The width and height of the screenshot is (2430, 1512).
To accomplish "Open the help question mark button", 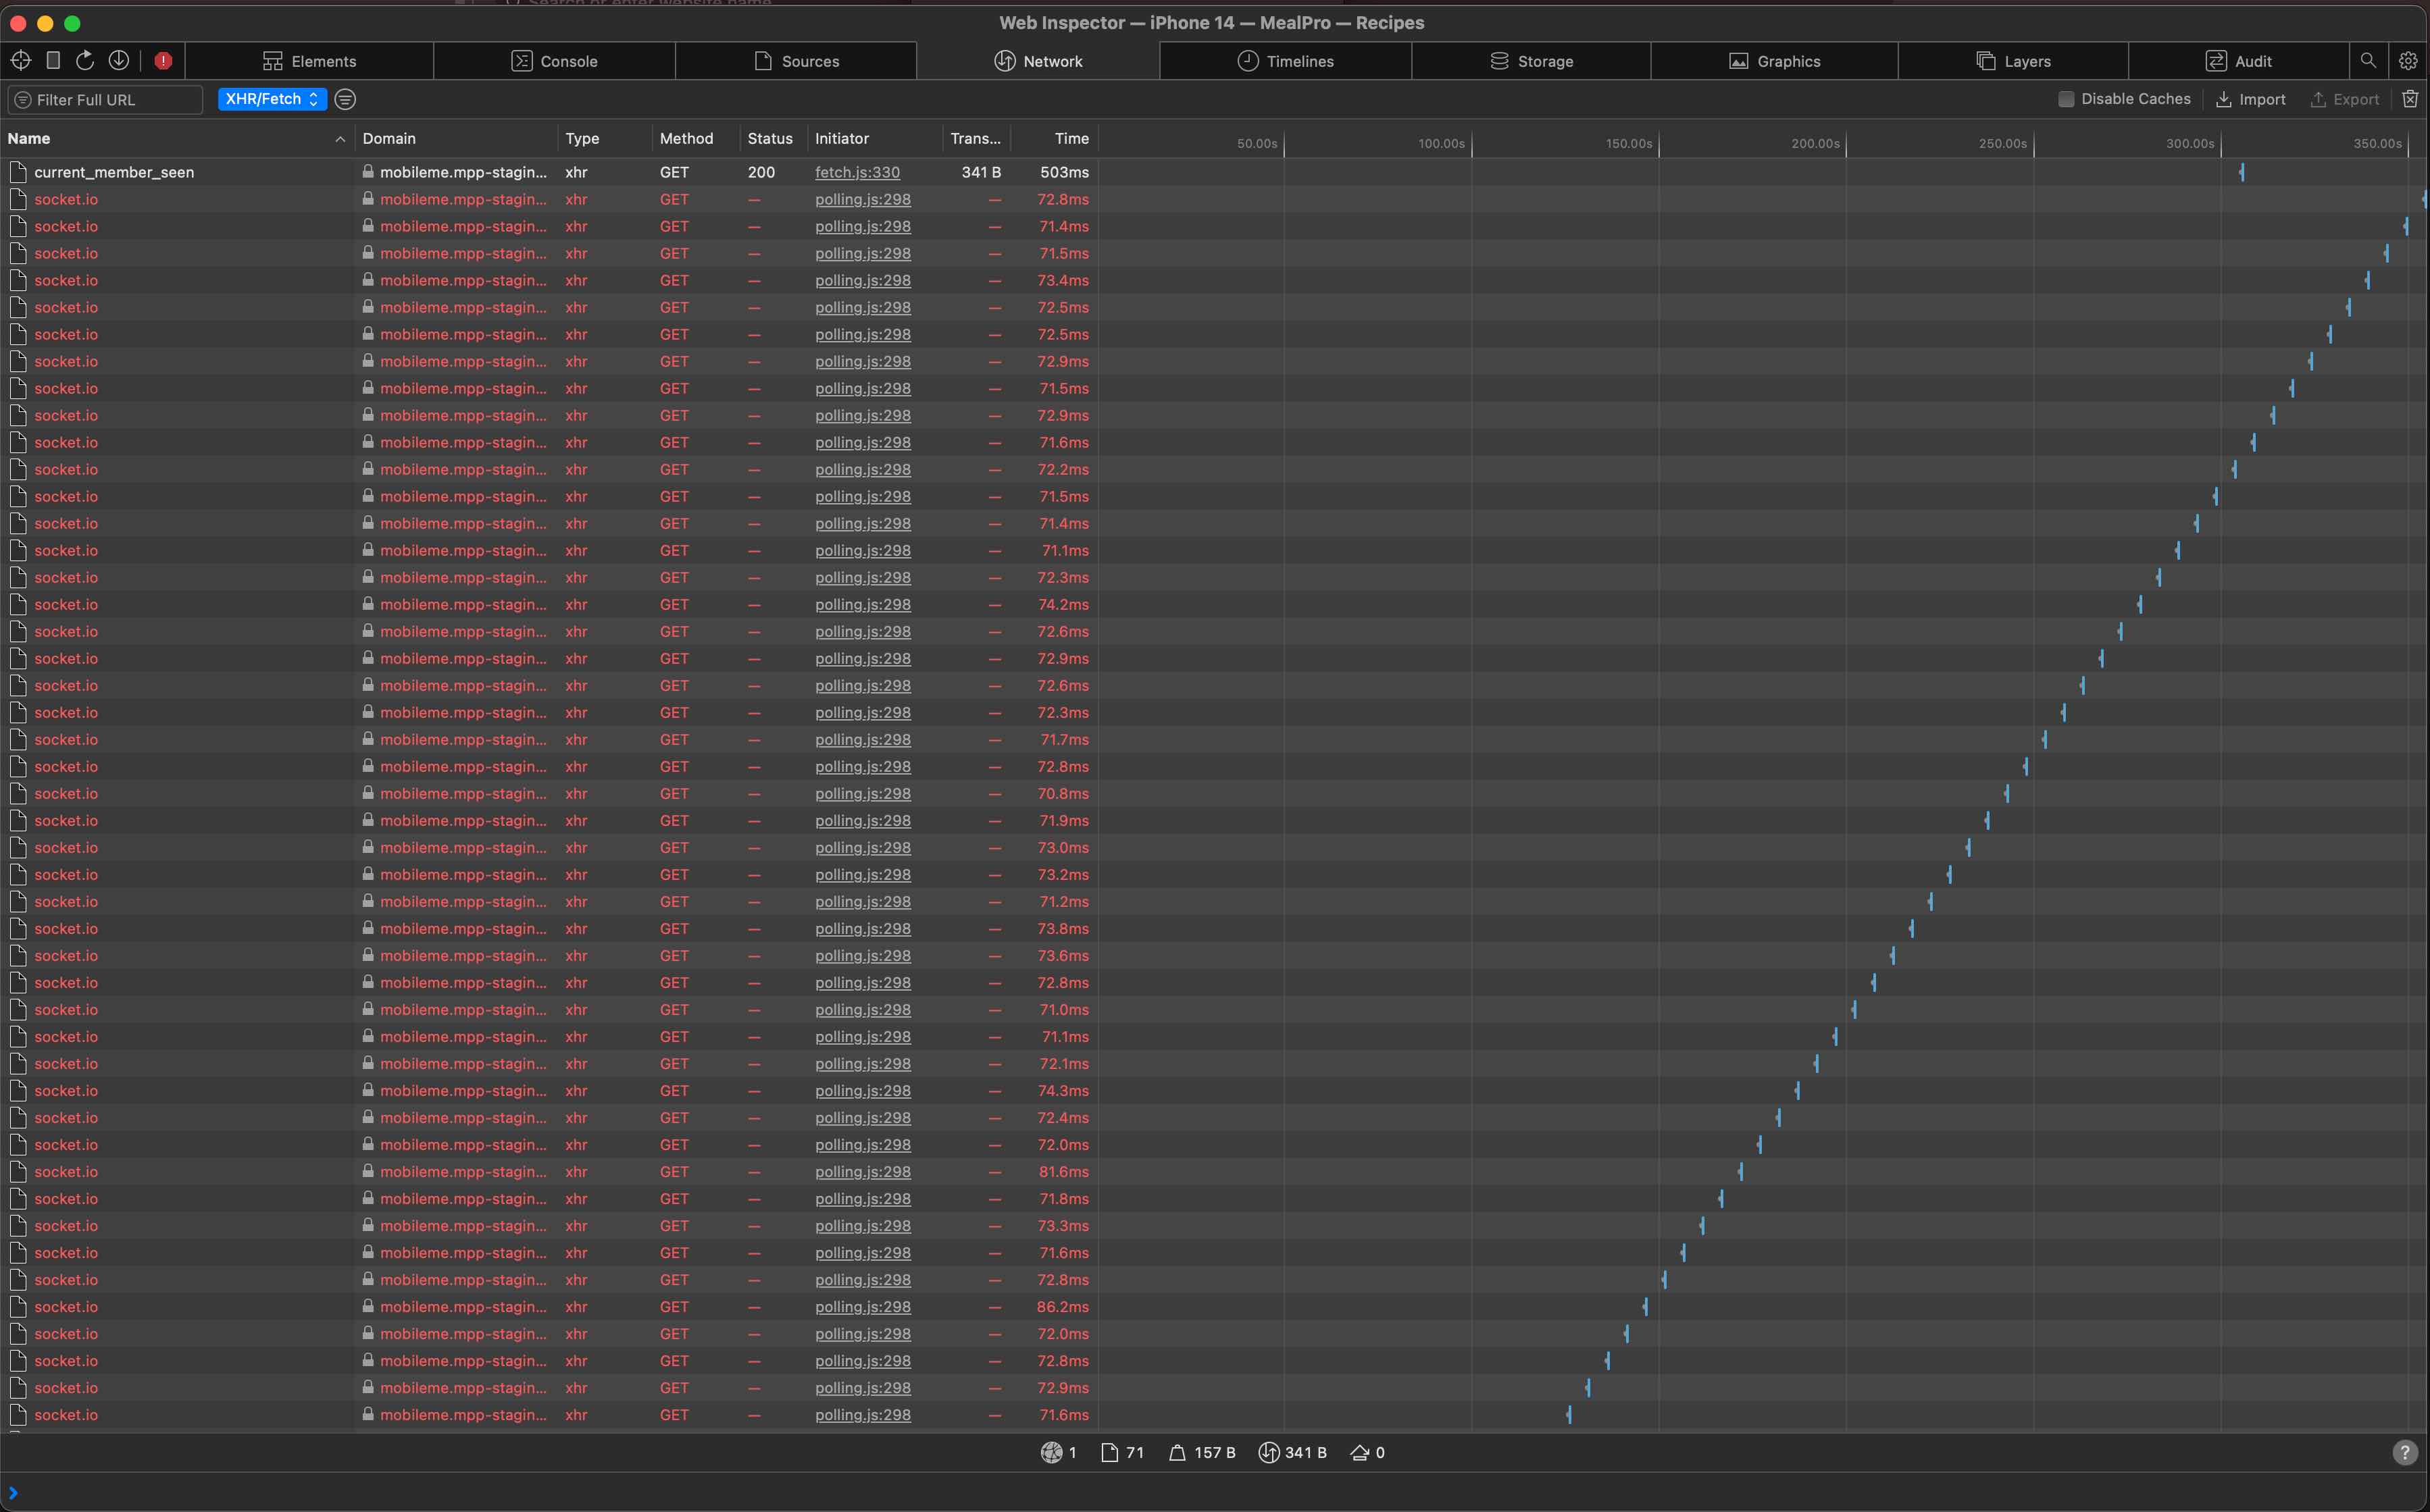I will (2404, 1453).
